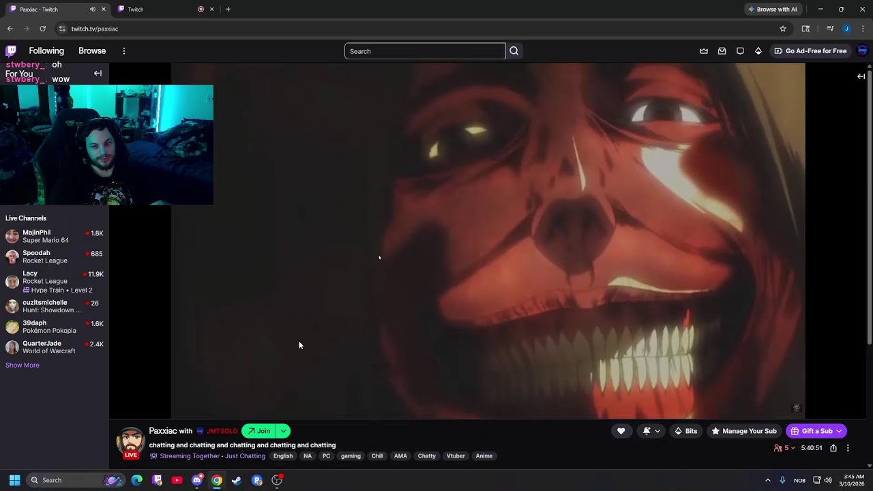Click the webcam overlay thumbnail of streamer
This screenshot has width=873, height=491.
point(106,145)
